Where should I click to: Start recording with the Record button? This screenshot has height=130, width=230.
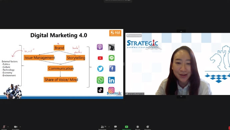point(138,127)
